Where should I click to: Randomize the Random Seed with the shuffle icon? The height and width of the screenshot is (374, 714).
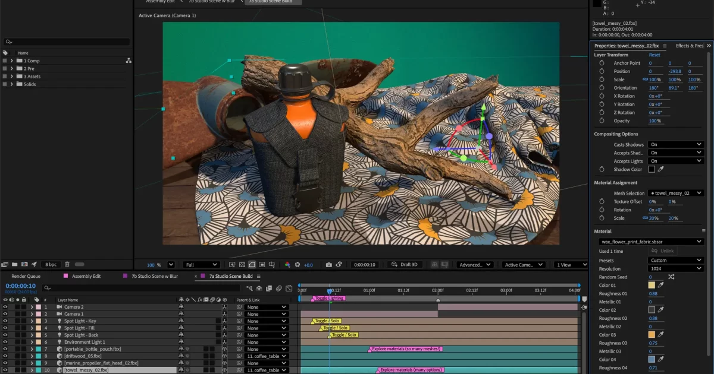tap(671, 277)
